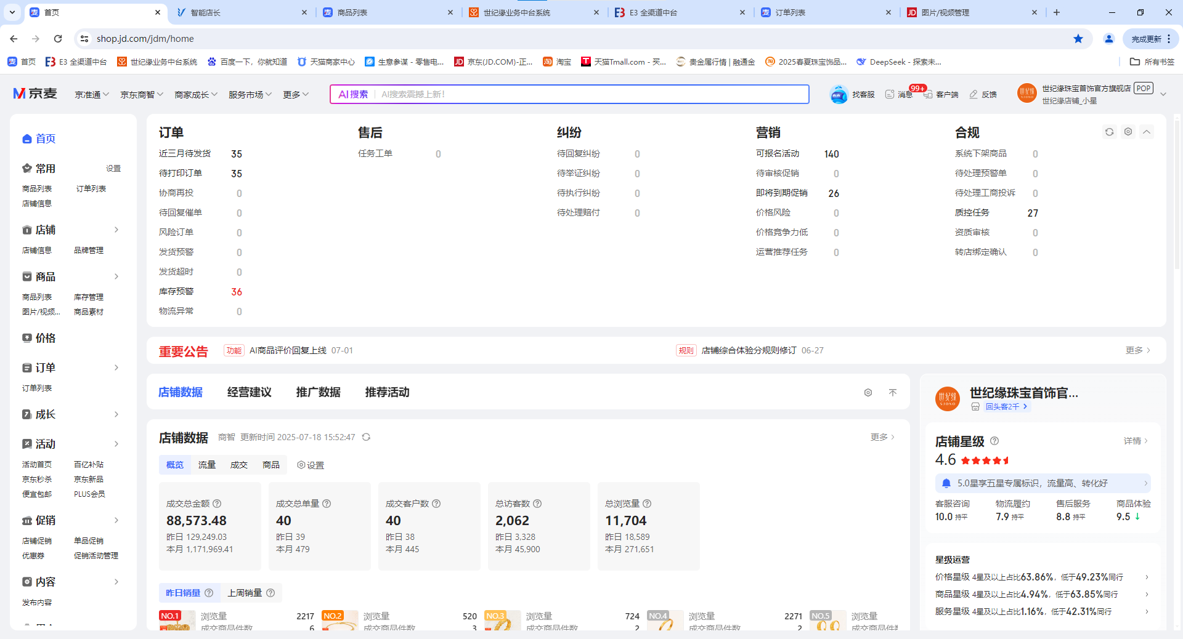
Task: Open workbench panel settings gear icon
Action: 1128,132
